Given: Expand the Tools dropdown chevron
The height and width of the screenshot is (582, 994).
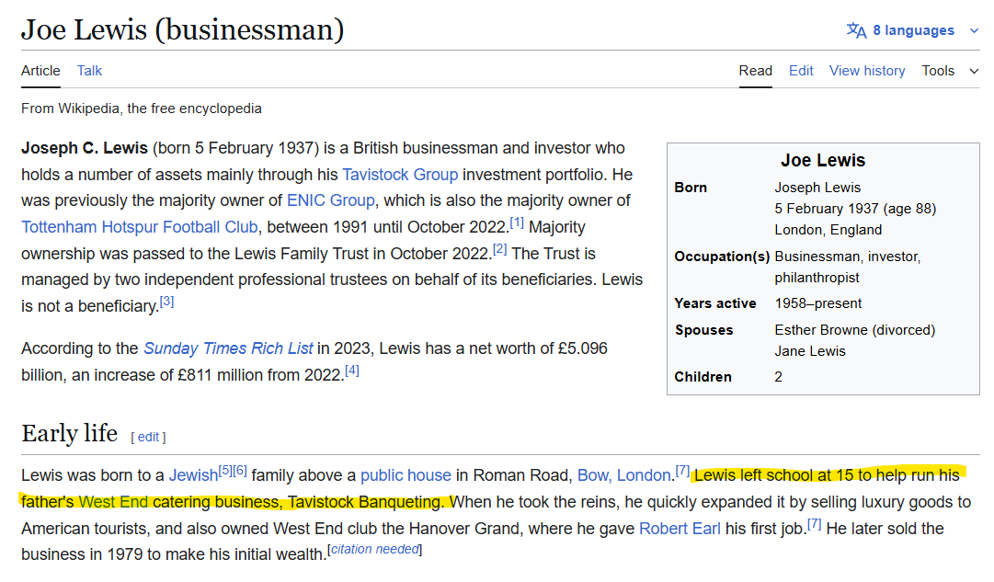Looking at the screenshot, I should [x=975, y=71].
